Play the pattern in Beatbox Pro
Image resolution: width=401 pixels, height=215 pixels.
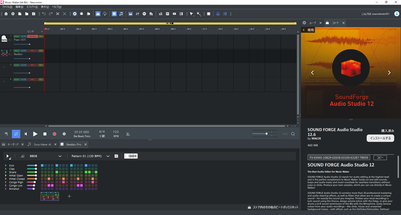8,156
